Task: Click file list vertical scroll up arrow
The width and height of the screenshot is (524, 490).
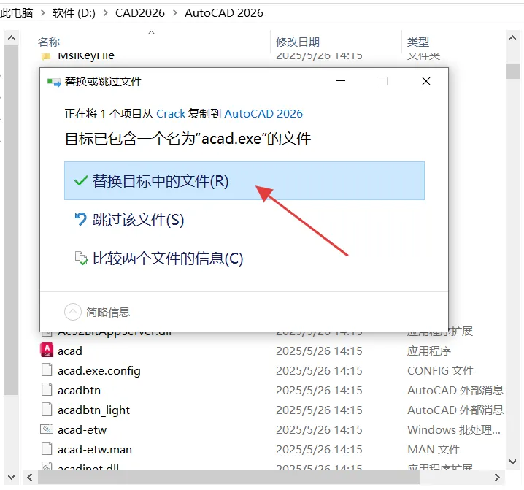Action: tap(512, 37)
